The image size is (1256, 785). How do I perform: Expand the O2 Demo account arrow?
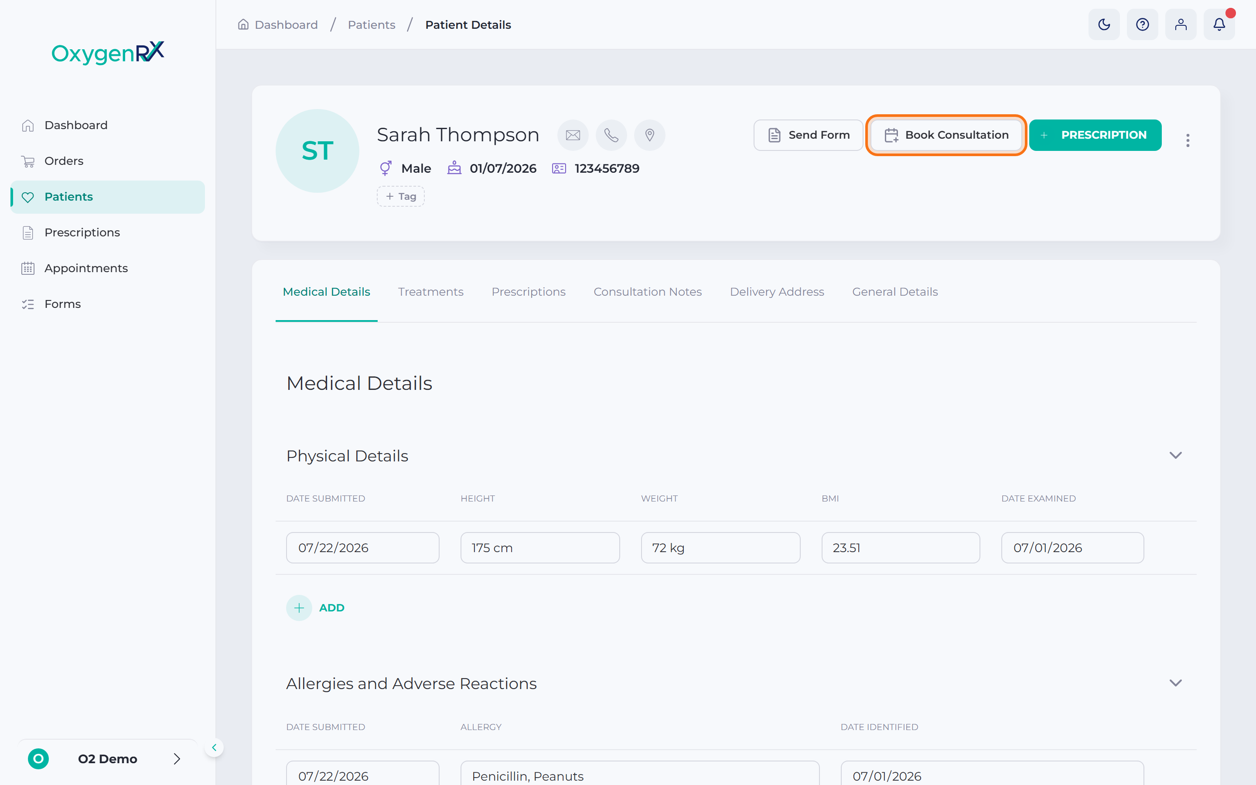[177, 758]
